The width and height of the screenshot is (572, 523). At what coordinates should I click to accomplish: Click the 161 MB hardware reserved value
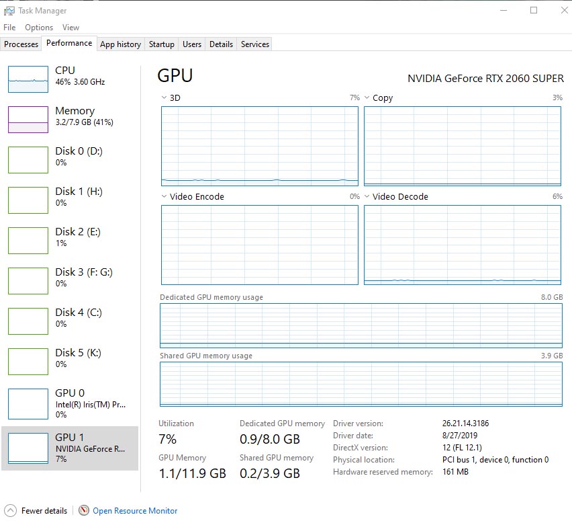(455, 471)
